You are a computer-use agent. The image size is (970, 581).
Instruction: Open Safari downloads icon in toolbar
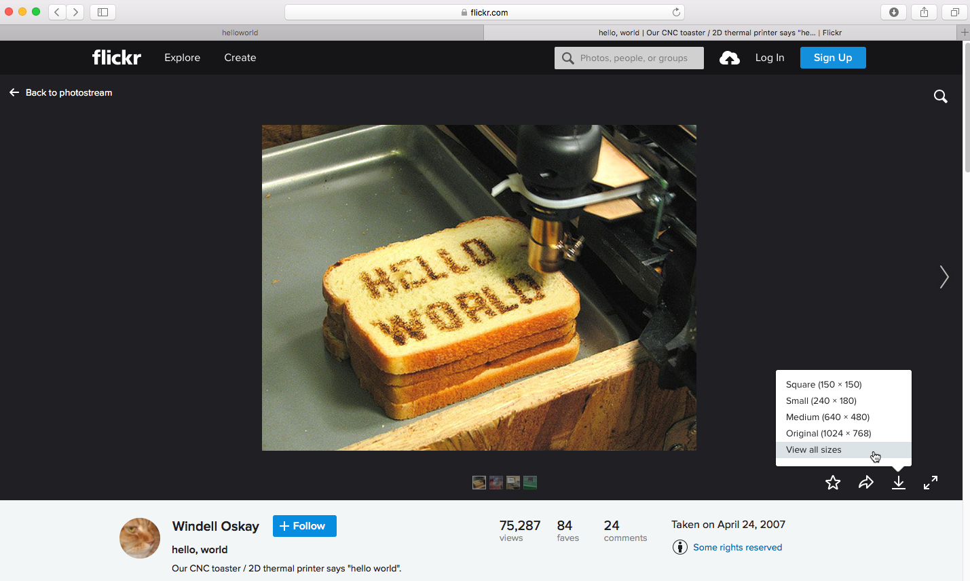point(893,12)
